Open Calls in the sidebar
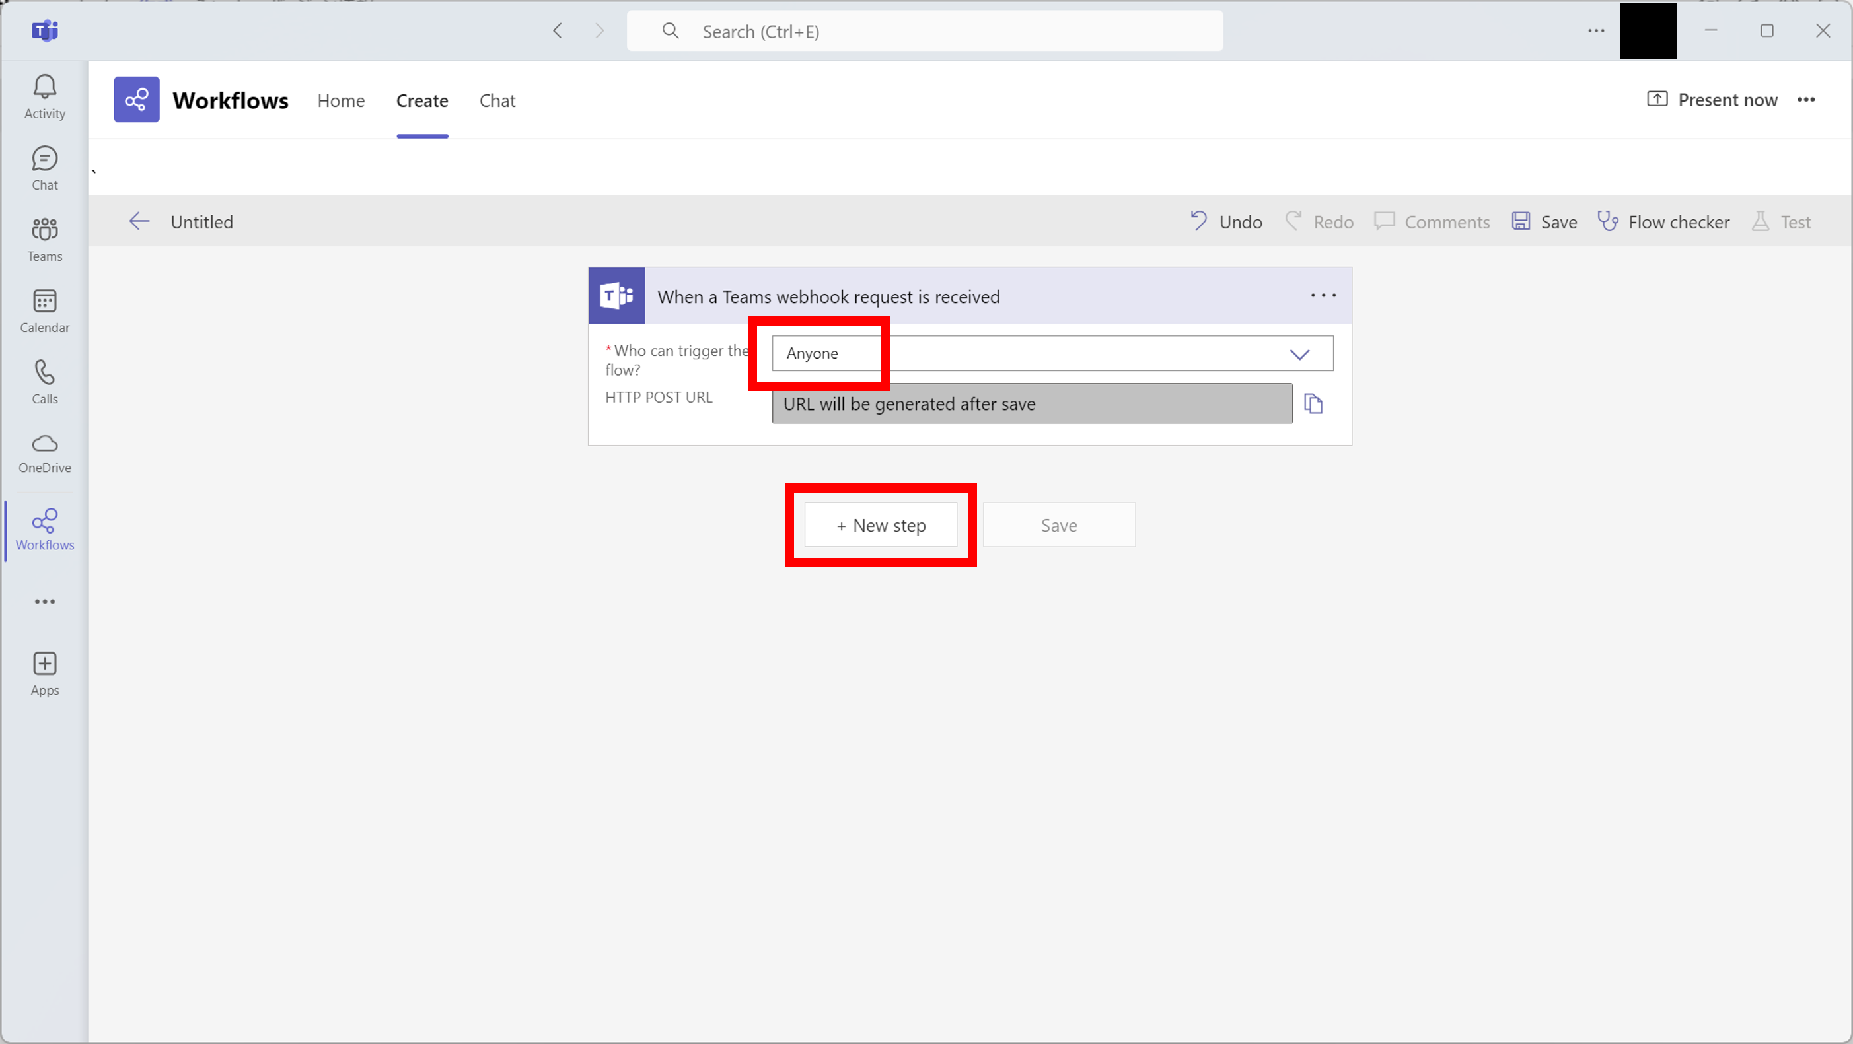The width and height of the screenshot is (1853, 1044). (x=45, y=382)
